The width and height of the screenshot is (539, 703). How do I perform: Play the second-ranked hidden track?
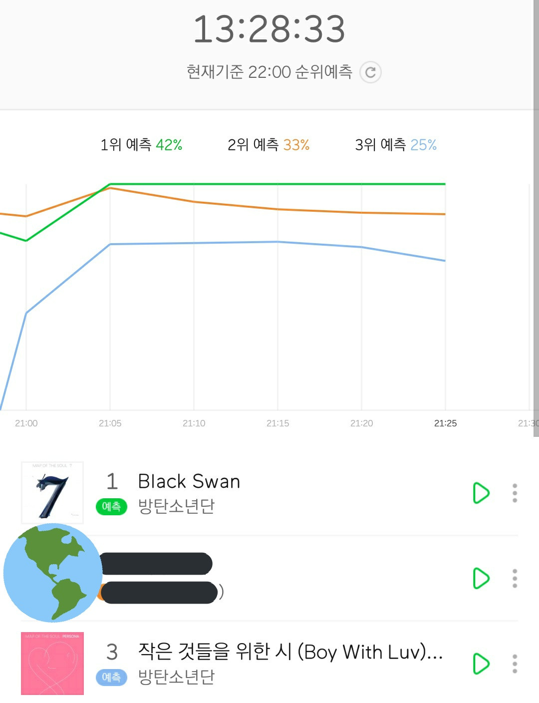coord(481,578)
